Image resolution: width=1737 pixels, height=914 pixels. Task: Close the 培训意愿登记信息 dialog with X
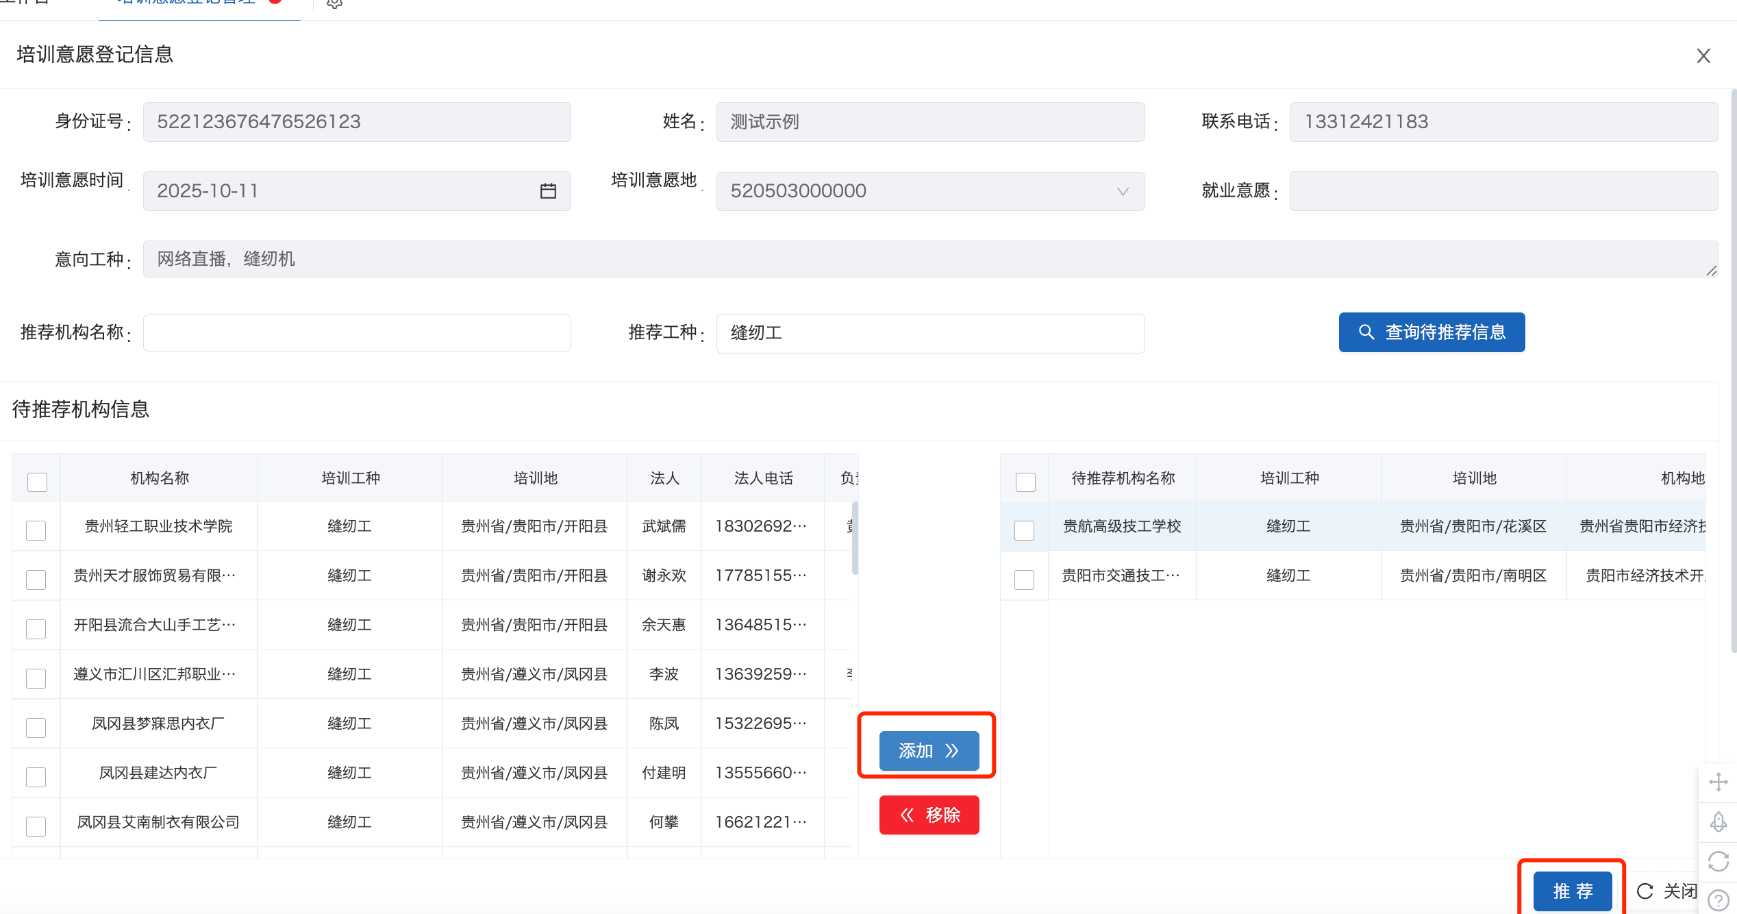1703,55
